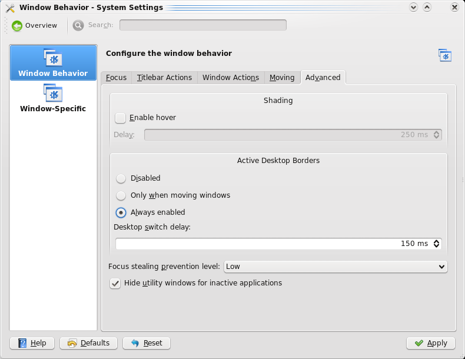Open Window-Specific settings icon in sidebar
Screen dimensions: 465x359
[53, 94]
